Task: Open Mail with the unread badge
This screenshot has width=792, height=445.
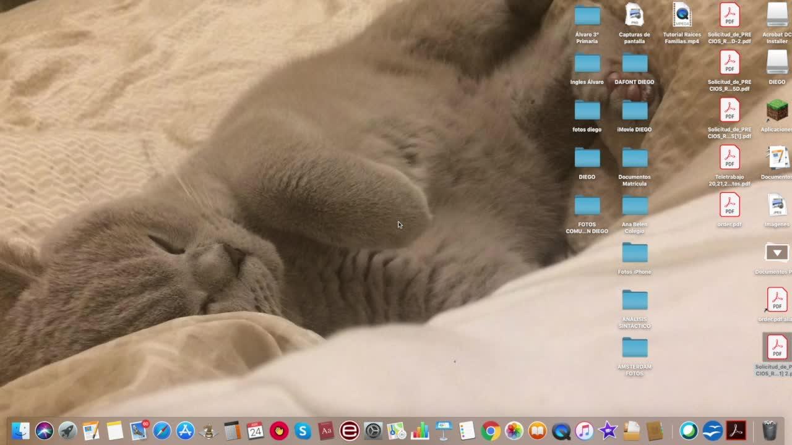Action: pyautogui.click(x=139, y=430)
